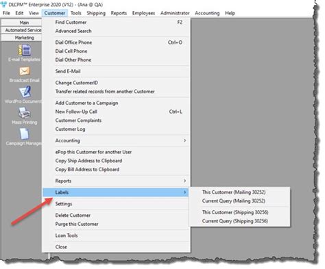Choose Close from the Customer menu

(117, 247)
